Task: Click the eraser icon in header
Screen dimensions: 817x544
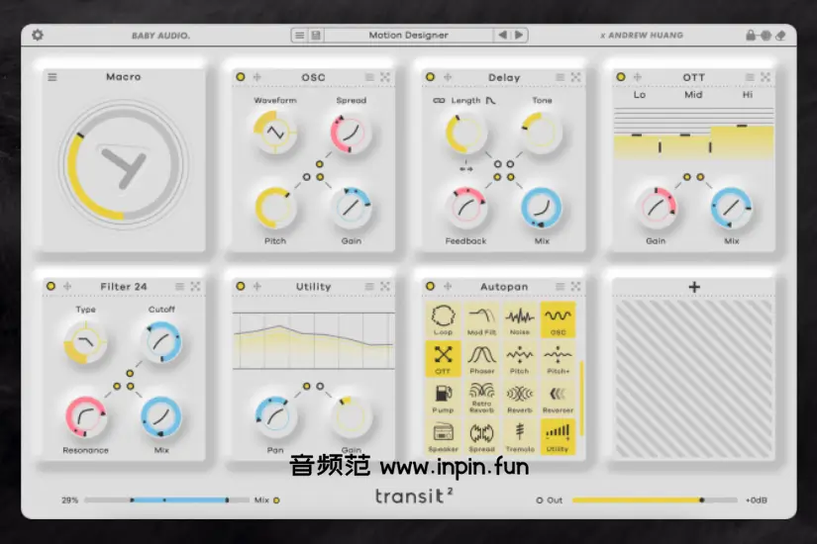Action: pyautogui.click(x=780, y=36)
